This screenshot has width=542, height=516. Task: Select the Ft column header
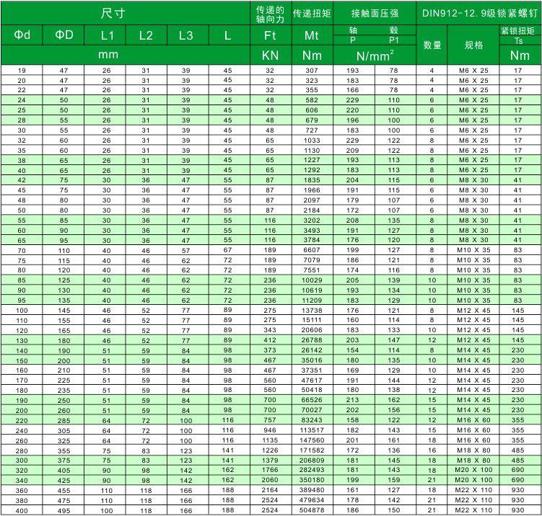pyautogui.click(x=270, y=35)
